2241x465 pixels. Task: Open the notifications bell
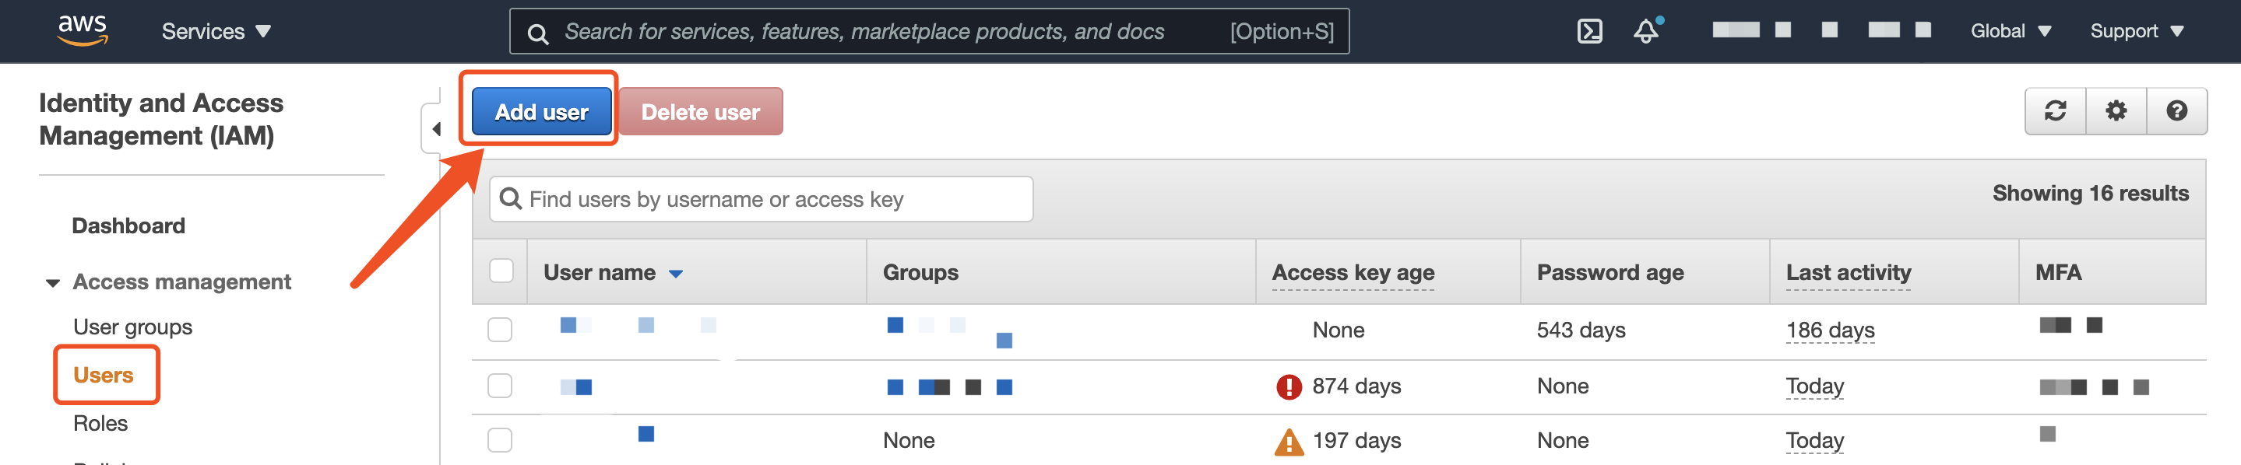(1646, 31)
